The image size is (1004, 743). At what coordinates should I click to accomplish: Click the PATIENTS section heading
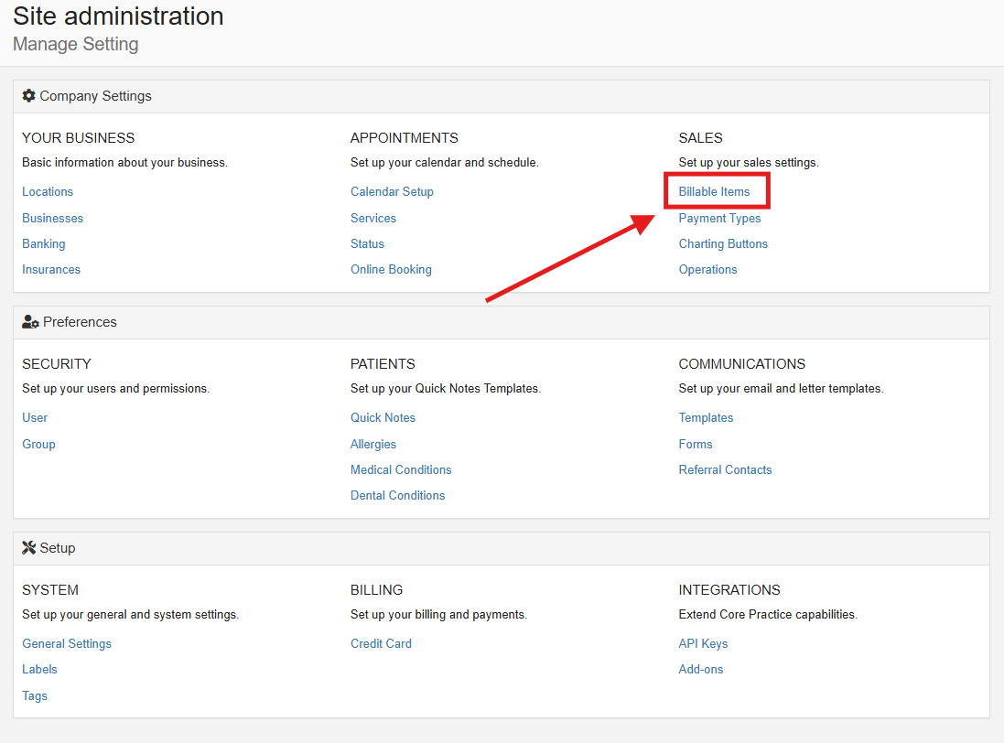[x=383, y=364]
